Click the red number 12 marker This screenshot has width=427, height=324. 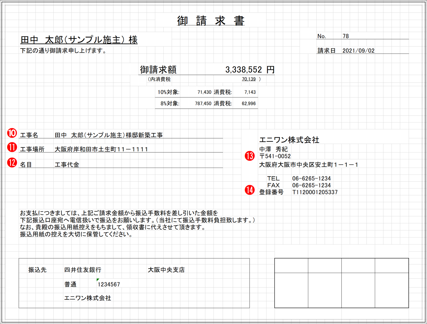12,163
